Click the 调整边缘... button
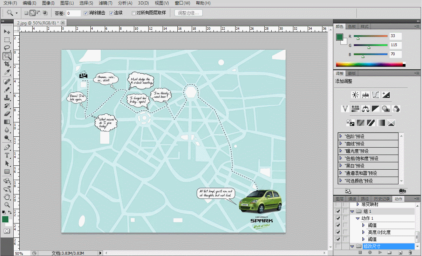422x256 pixels. click(189, 13)
